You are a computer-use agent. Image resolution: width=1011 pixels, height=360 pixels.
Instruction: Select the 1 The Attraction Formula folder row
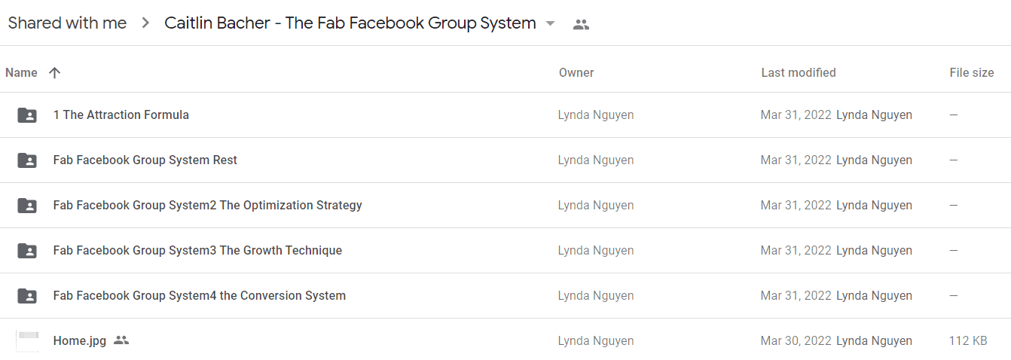pos(505,115)
